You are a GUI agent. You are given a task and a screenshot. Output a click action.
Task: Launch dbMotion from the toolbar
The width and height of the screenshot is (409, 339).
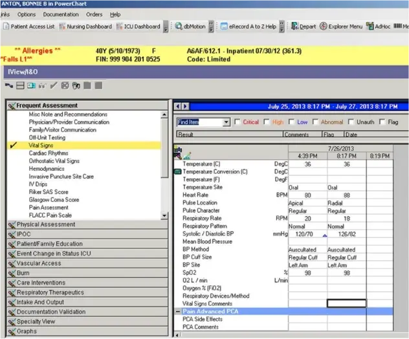point(190,27)
